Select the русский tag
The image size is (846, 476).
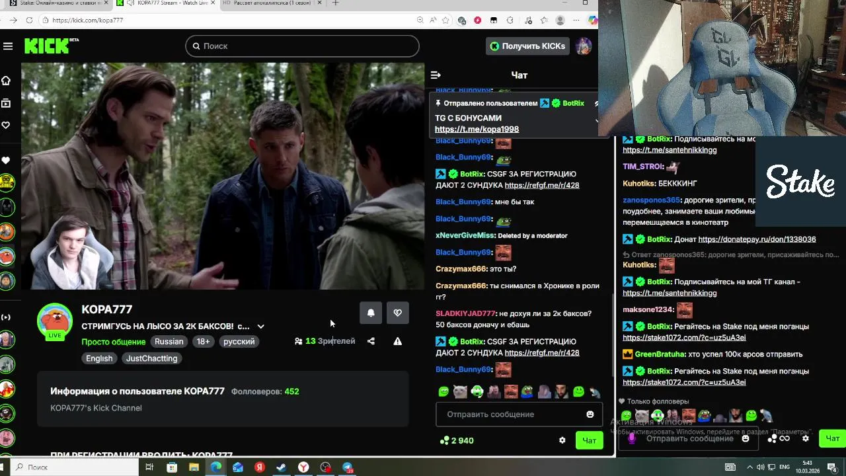point(239,342)
